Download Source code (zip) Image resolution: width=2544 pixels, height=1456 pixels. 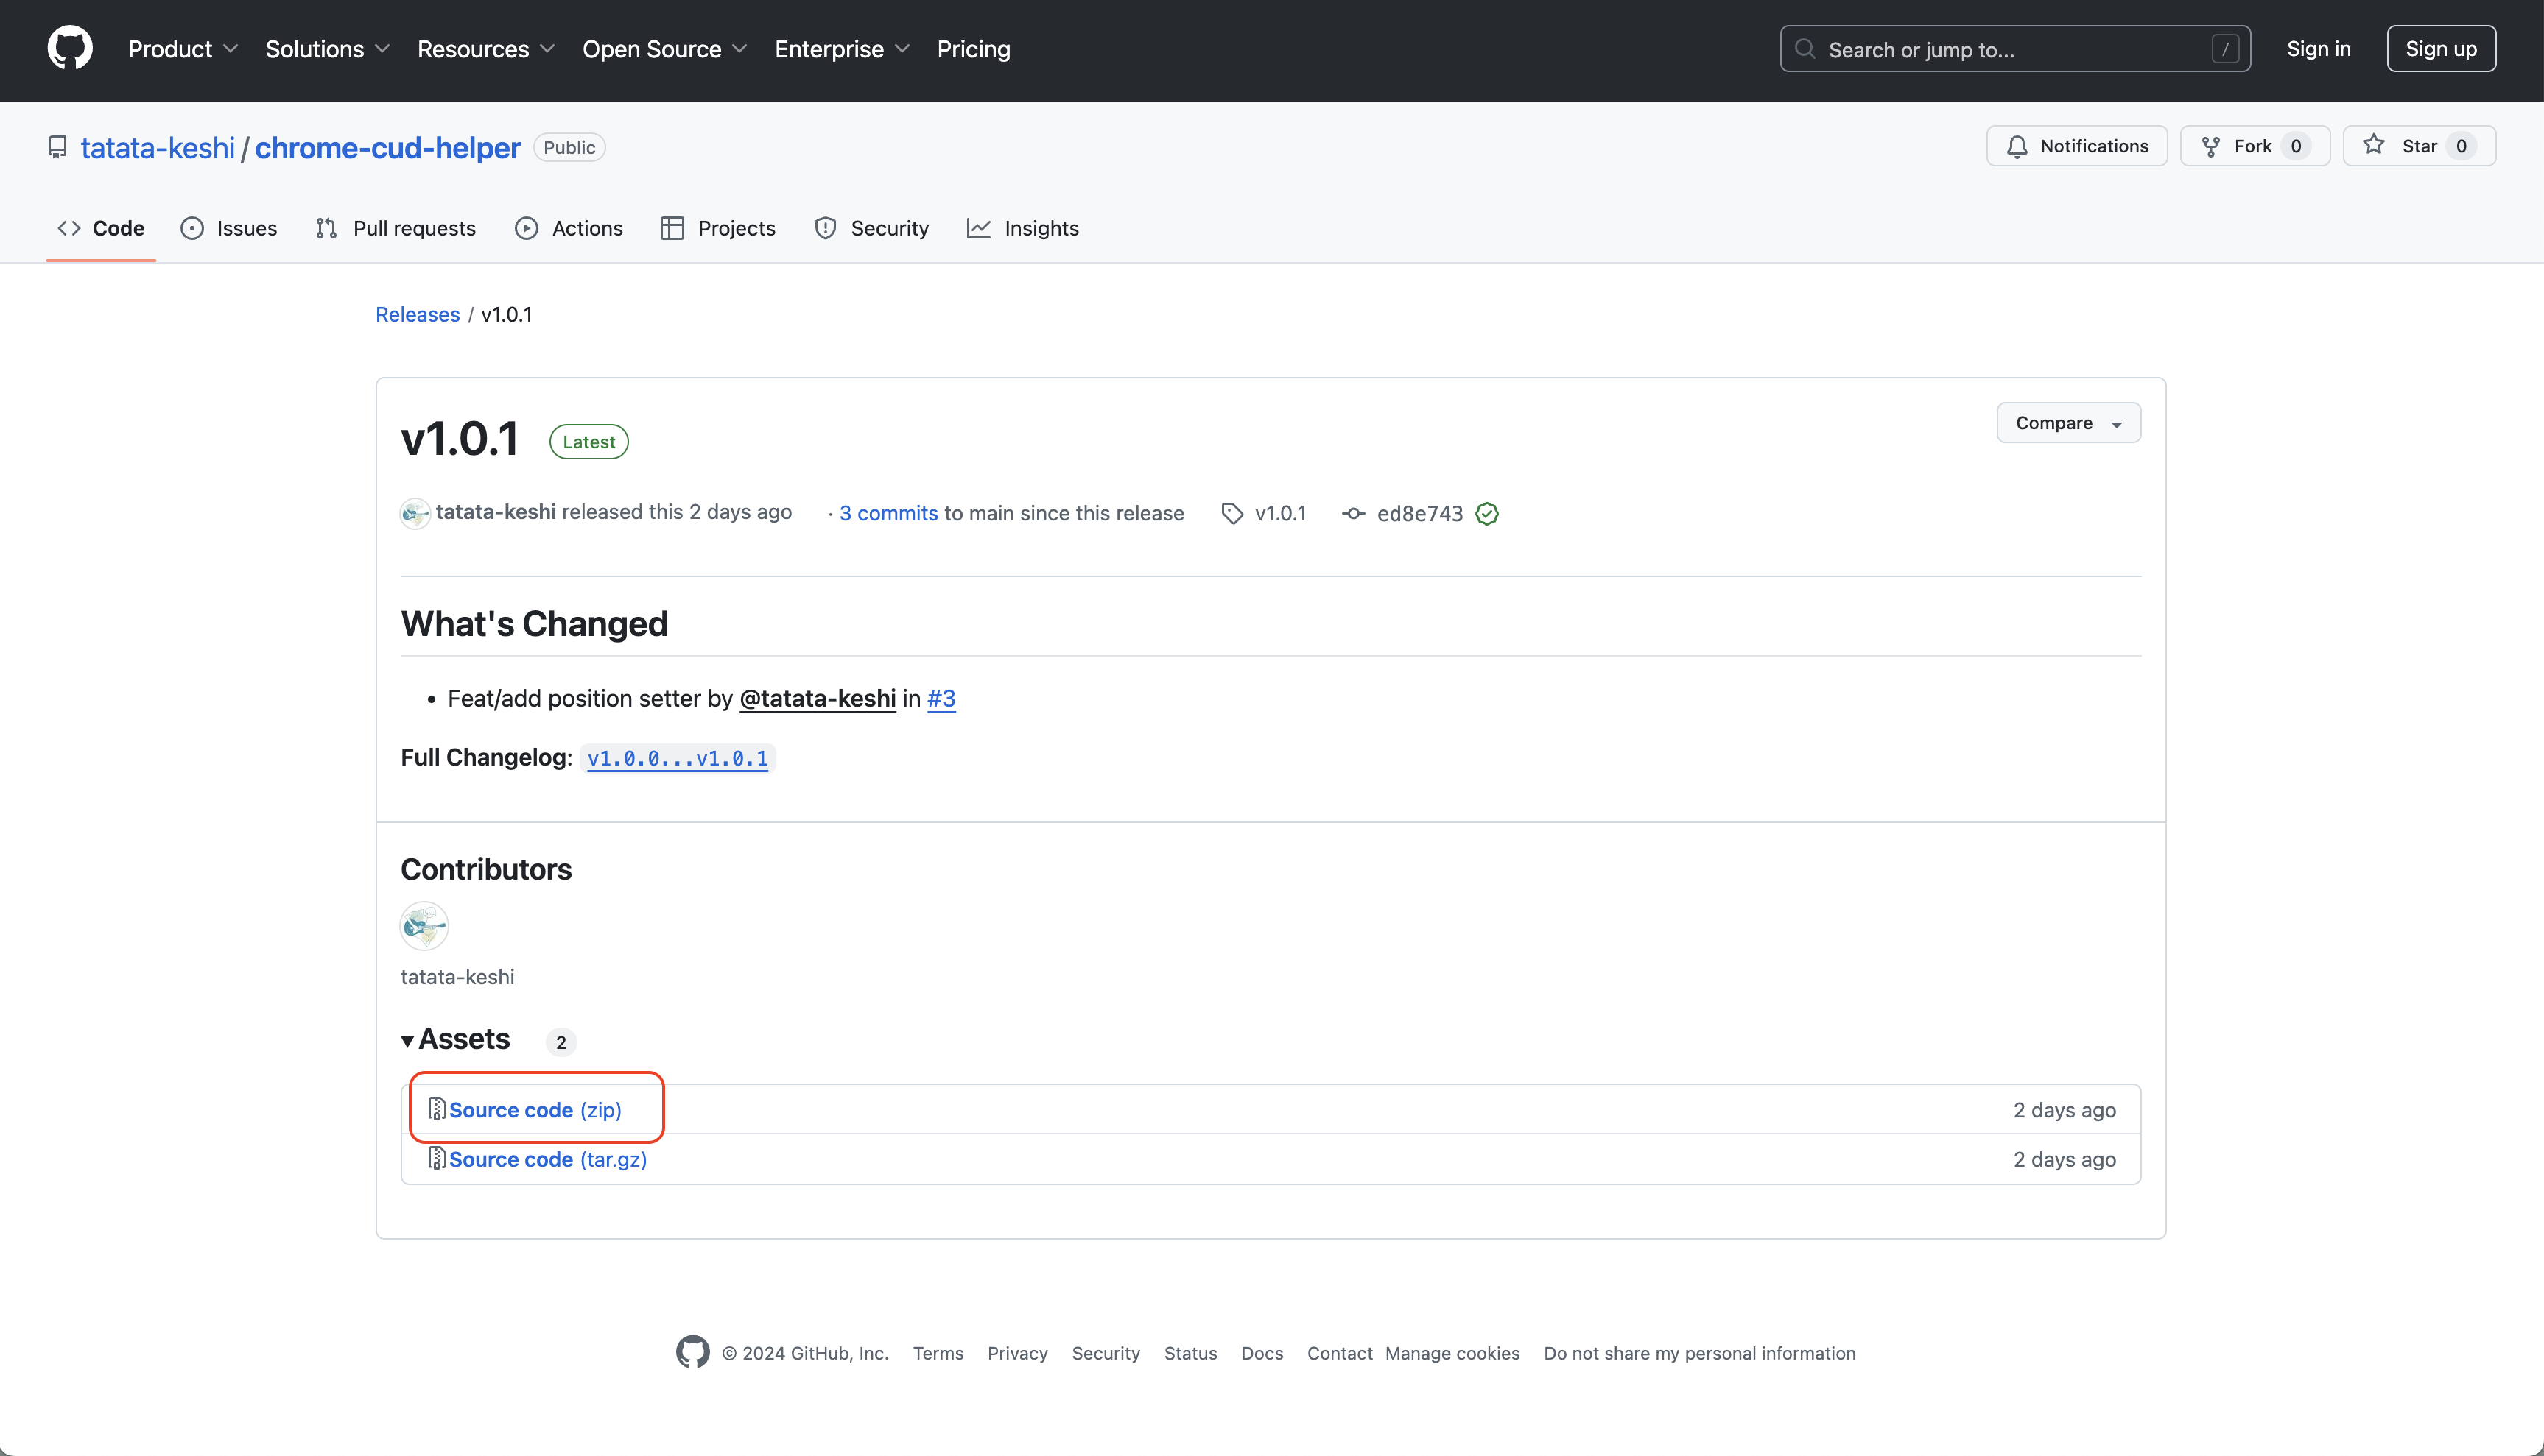(x=535, y=1110)
